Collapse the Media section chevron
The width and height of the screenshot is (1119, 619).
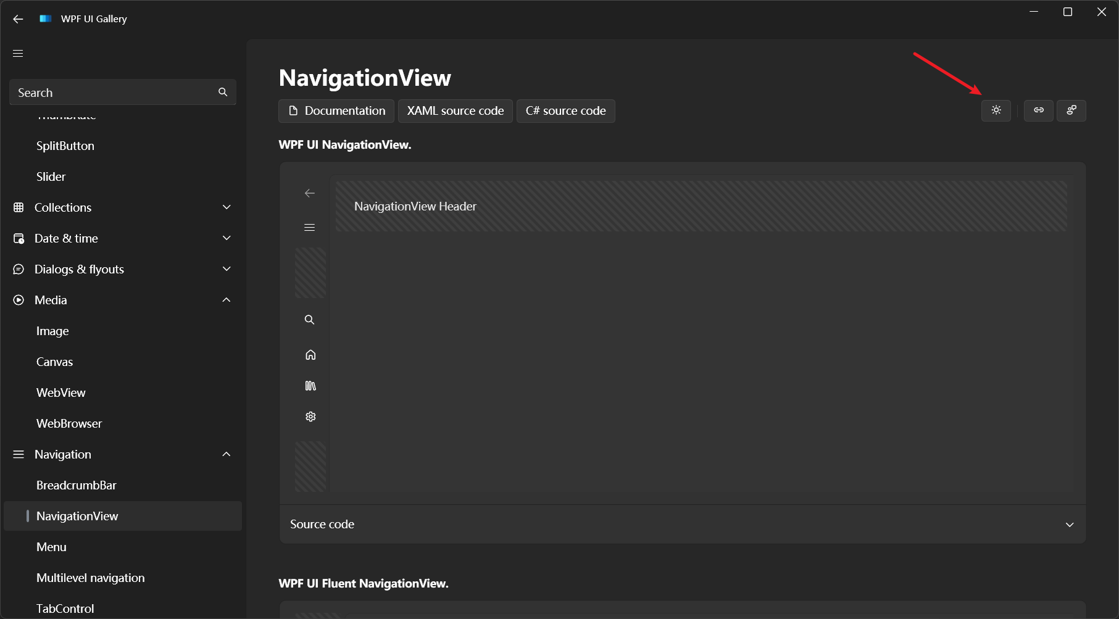click(x=227, y=300)
